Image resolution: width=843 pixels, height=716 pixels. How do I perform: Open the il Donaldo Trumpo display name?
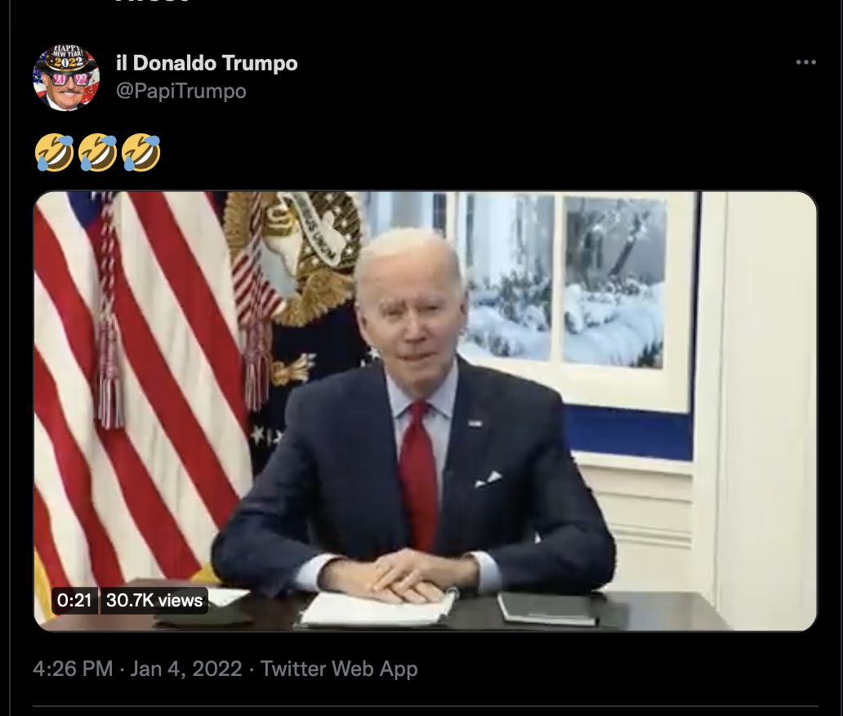coord(207,63)
